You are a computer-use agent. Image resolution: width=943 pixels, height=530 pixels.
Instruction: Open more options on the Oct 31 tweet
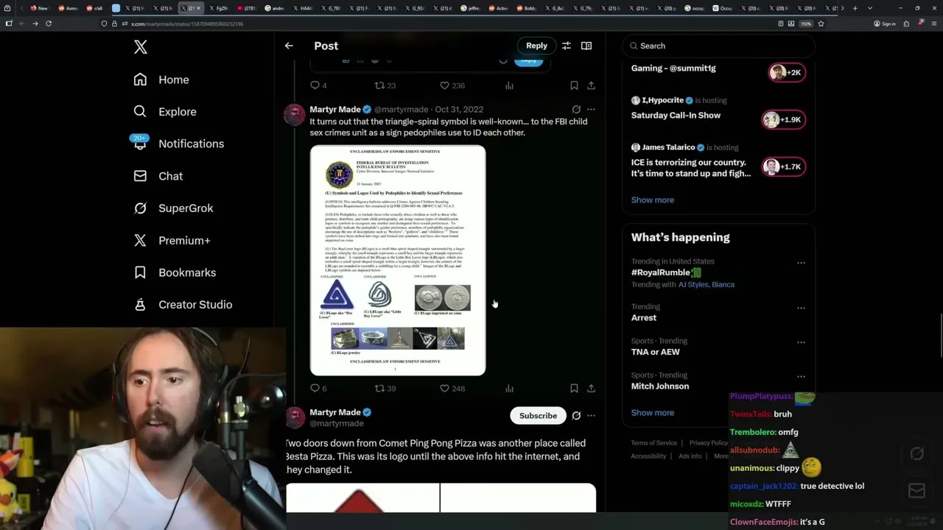[x=591, y=110]
